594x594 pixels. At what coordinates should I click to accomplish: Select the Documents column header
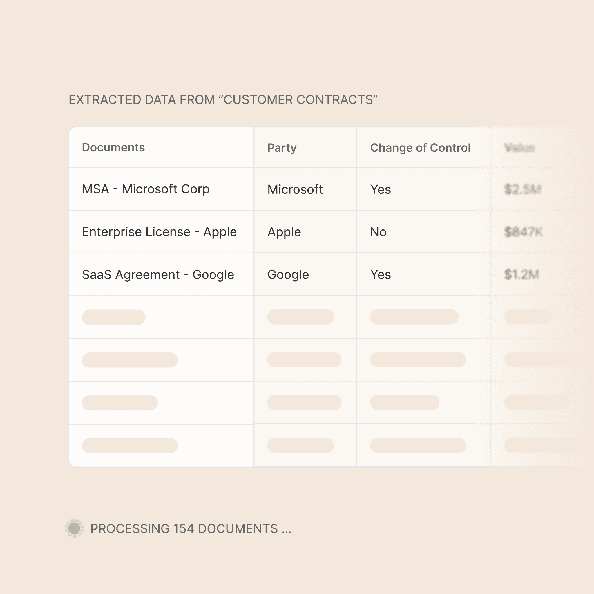[113, 148]
